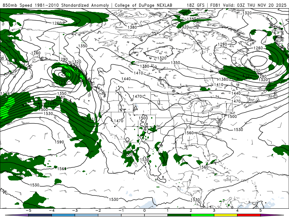
Task: Click the yellow swatch between 3 and 4
Action: [225, 215]
